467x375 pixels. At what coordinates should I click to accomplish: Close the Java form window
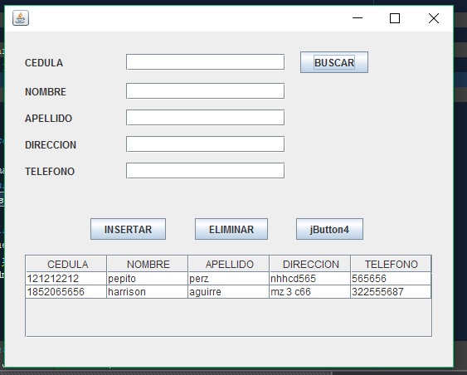coord(434,18)
